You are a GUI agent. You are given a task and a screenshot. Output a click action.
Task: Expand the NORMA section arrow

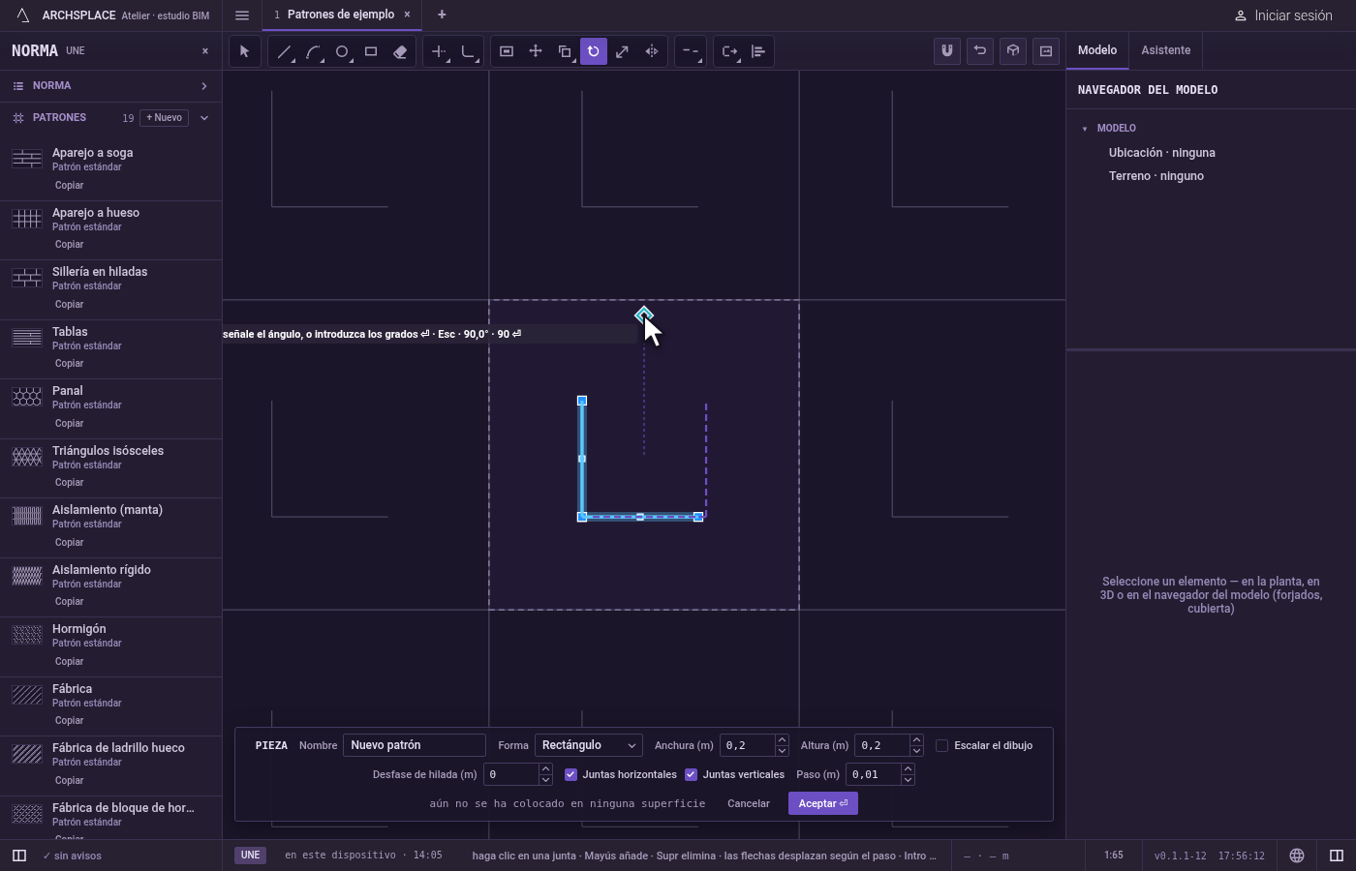(204, 86)
